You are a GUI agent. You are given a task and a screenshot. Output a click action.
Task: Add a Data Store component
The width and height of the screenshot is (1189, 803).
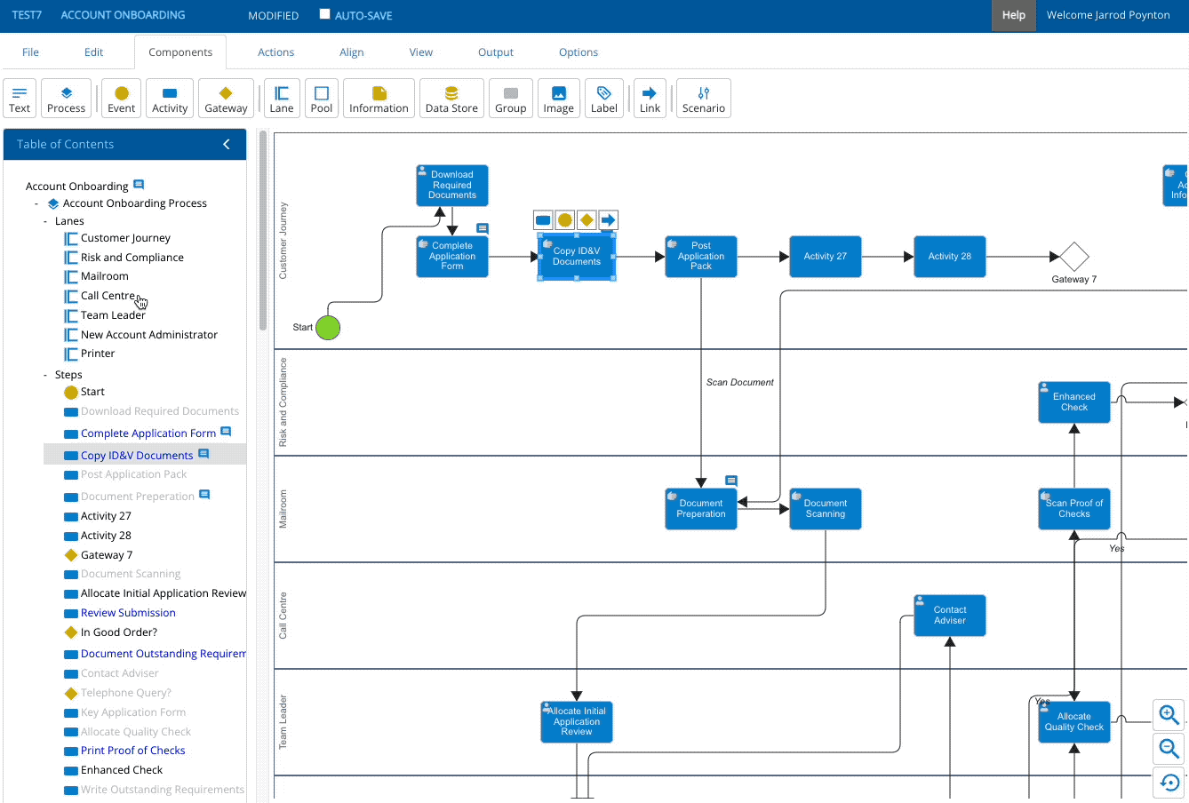point(451,98)
